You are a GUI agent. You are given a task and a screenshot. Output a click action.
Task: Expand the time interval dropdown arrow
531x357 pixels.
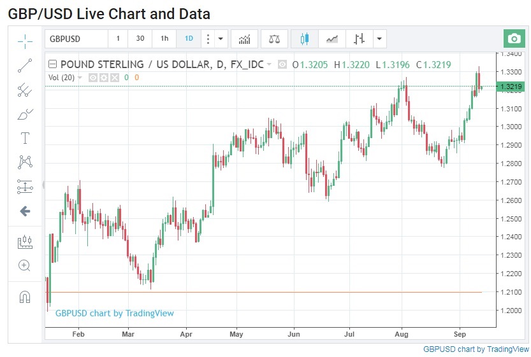tap(221, 39)
